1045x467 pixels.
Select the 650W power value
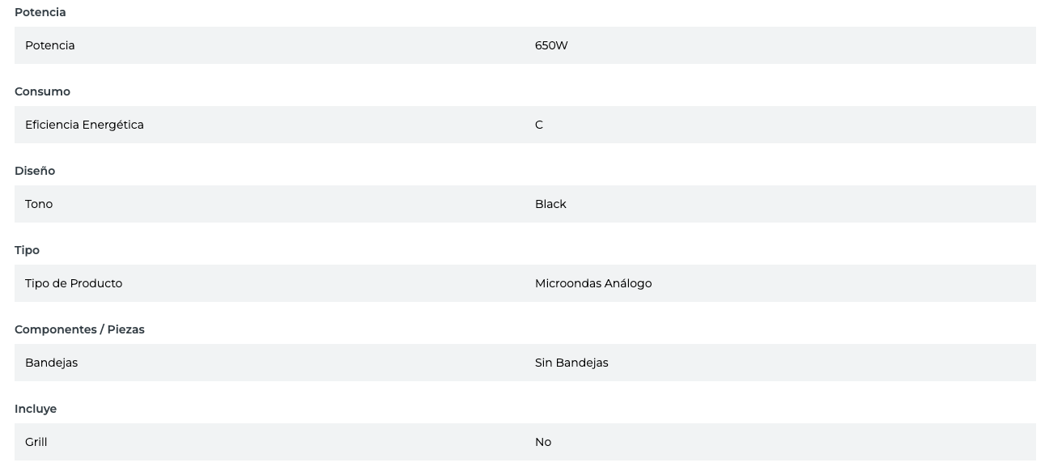tap(551, 45)
